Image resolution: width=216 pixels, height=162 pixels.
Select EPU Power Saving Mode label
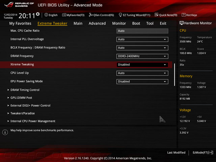pyautogui.click(x=27, y=81)
